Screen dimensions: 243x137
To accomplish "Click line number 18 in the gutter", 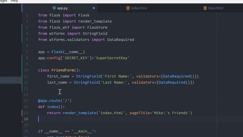I will click(26, 119).
